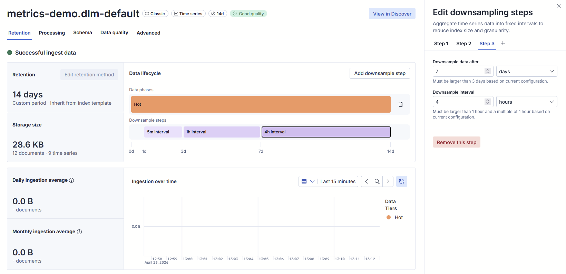Go to next time window

click(x=388, y=181)
